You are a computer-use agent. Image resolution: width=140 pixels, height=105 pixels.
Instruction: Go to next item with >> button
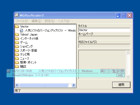point(110,71)
